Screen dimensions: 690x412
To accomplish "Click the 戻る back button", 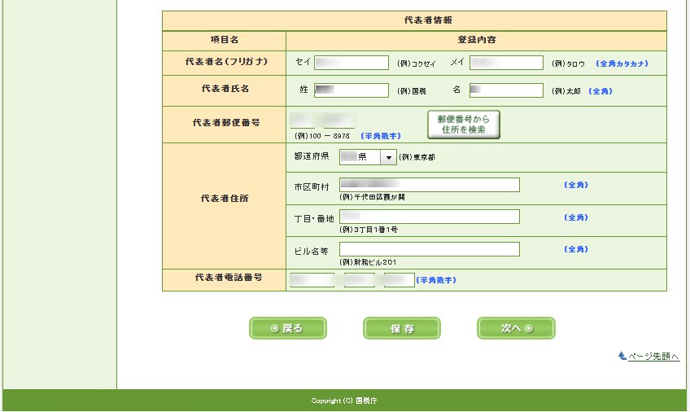I will click(288, 328).
